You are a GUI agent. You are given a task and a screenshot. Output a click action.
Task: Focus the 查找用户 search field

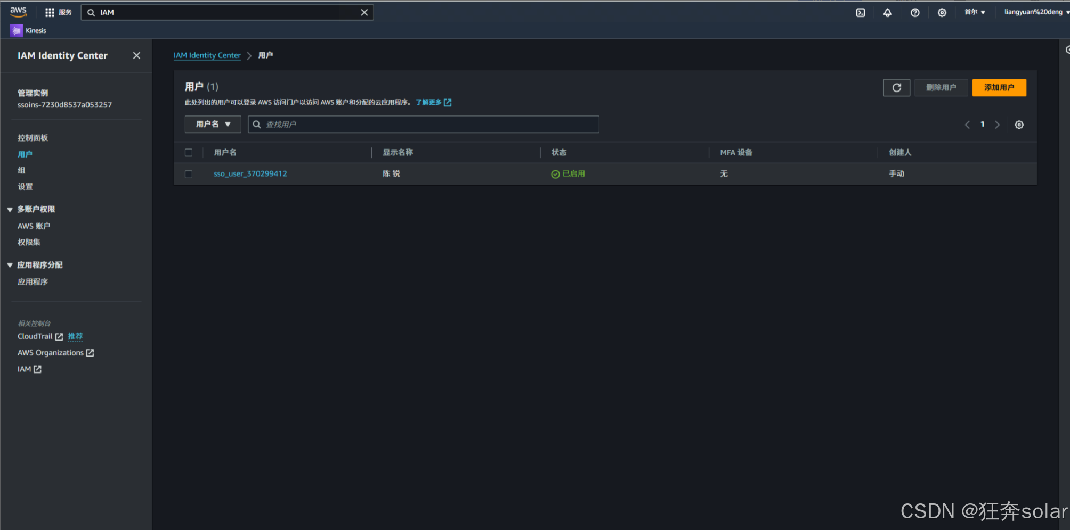coord(424,124)
